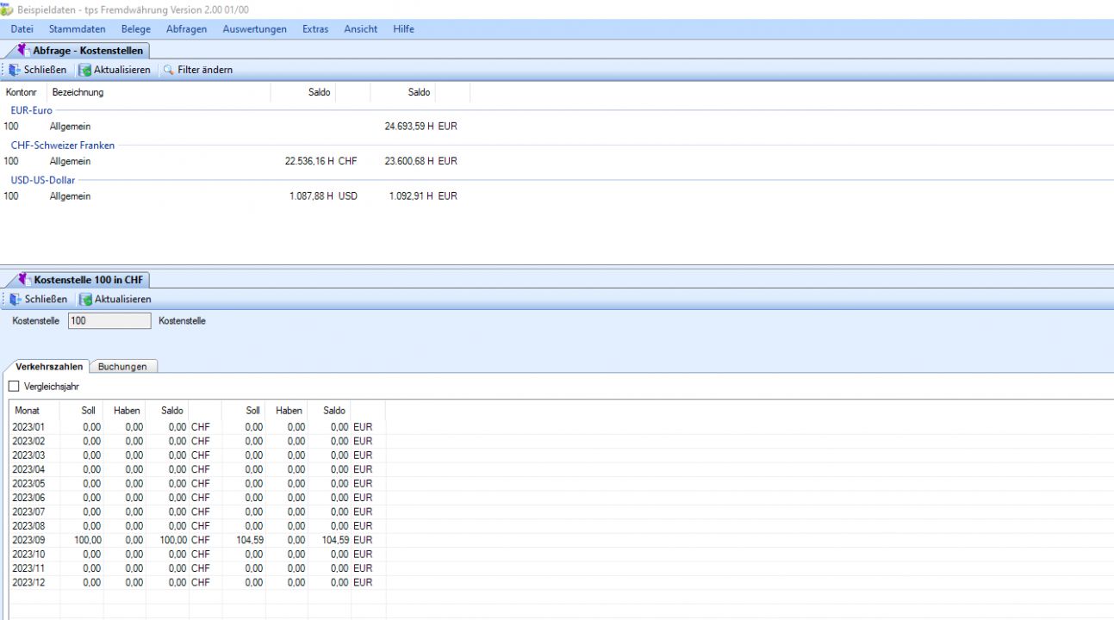Image resolution: width=1114 pixels, height=620 pixels.
Task: Click the Schließen icon in the upper toolbar
Action: click(x=16, y=70)
